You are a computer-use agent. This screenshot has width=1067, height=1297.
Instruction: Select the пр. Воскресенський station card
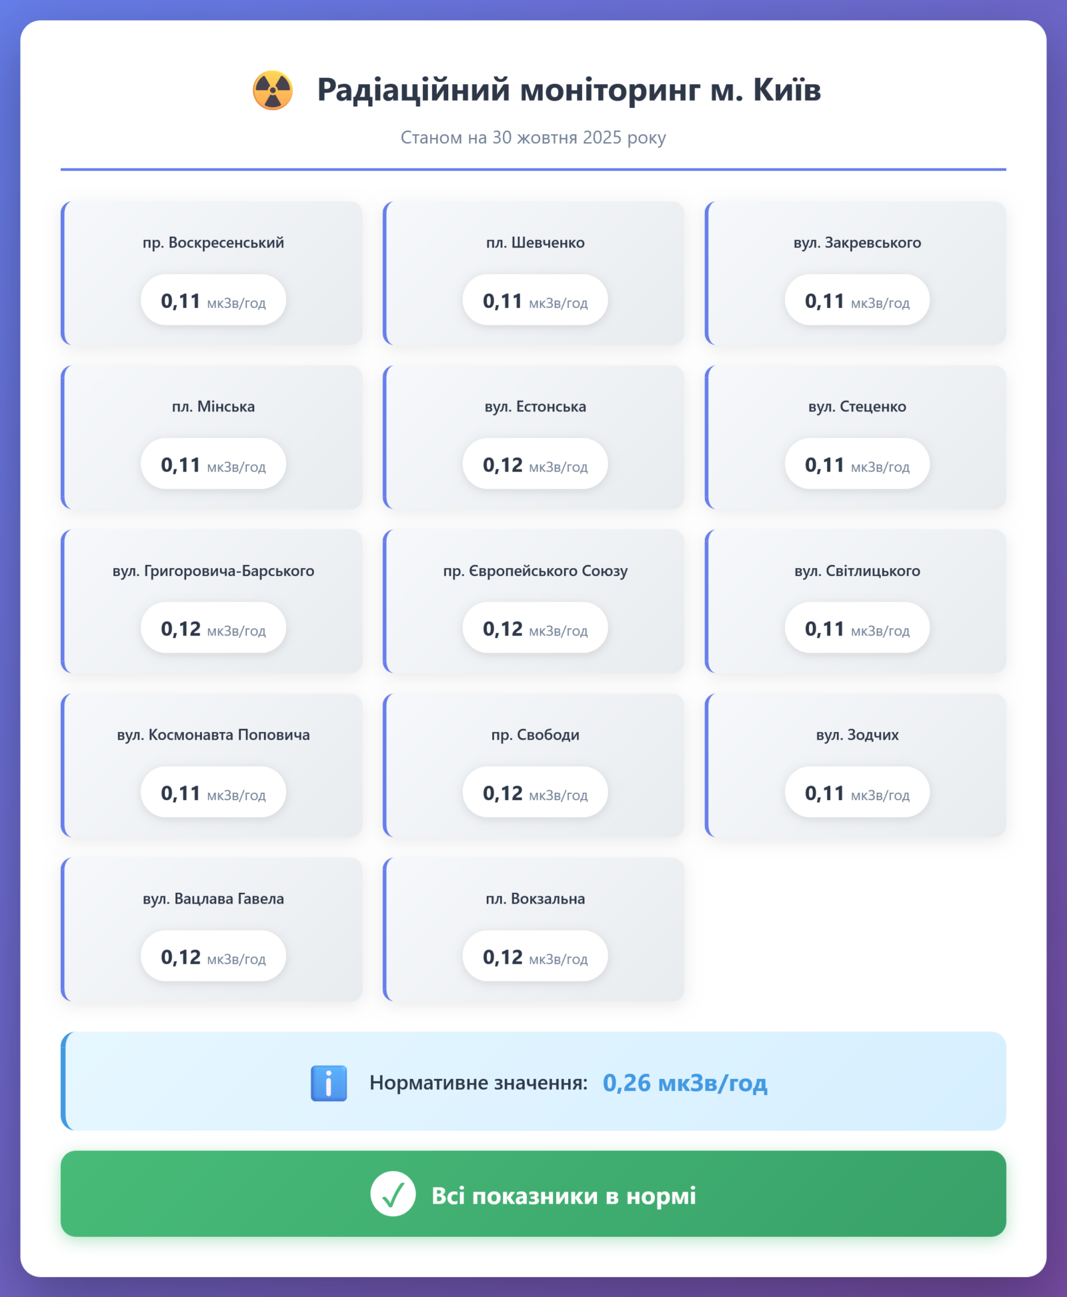[212, 273]
